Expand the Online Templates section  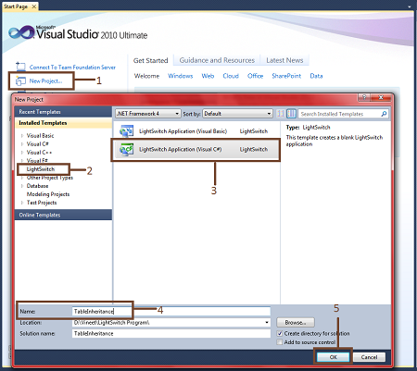(x=63, y=215)
